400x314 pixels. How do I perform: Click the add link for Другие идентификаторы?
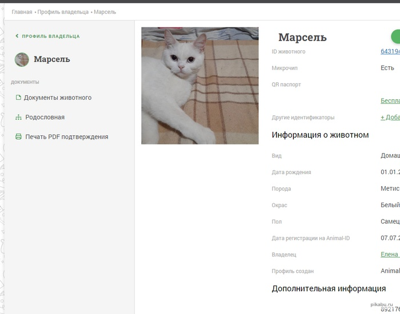coord(390,117)
